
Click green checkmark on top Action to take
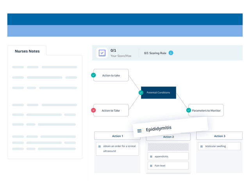point(93,75)
